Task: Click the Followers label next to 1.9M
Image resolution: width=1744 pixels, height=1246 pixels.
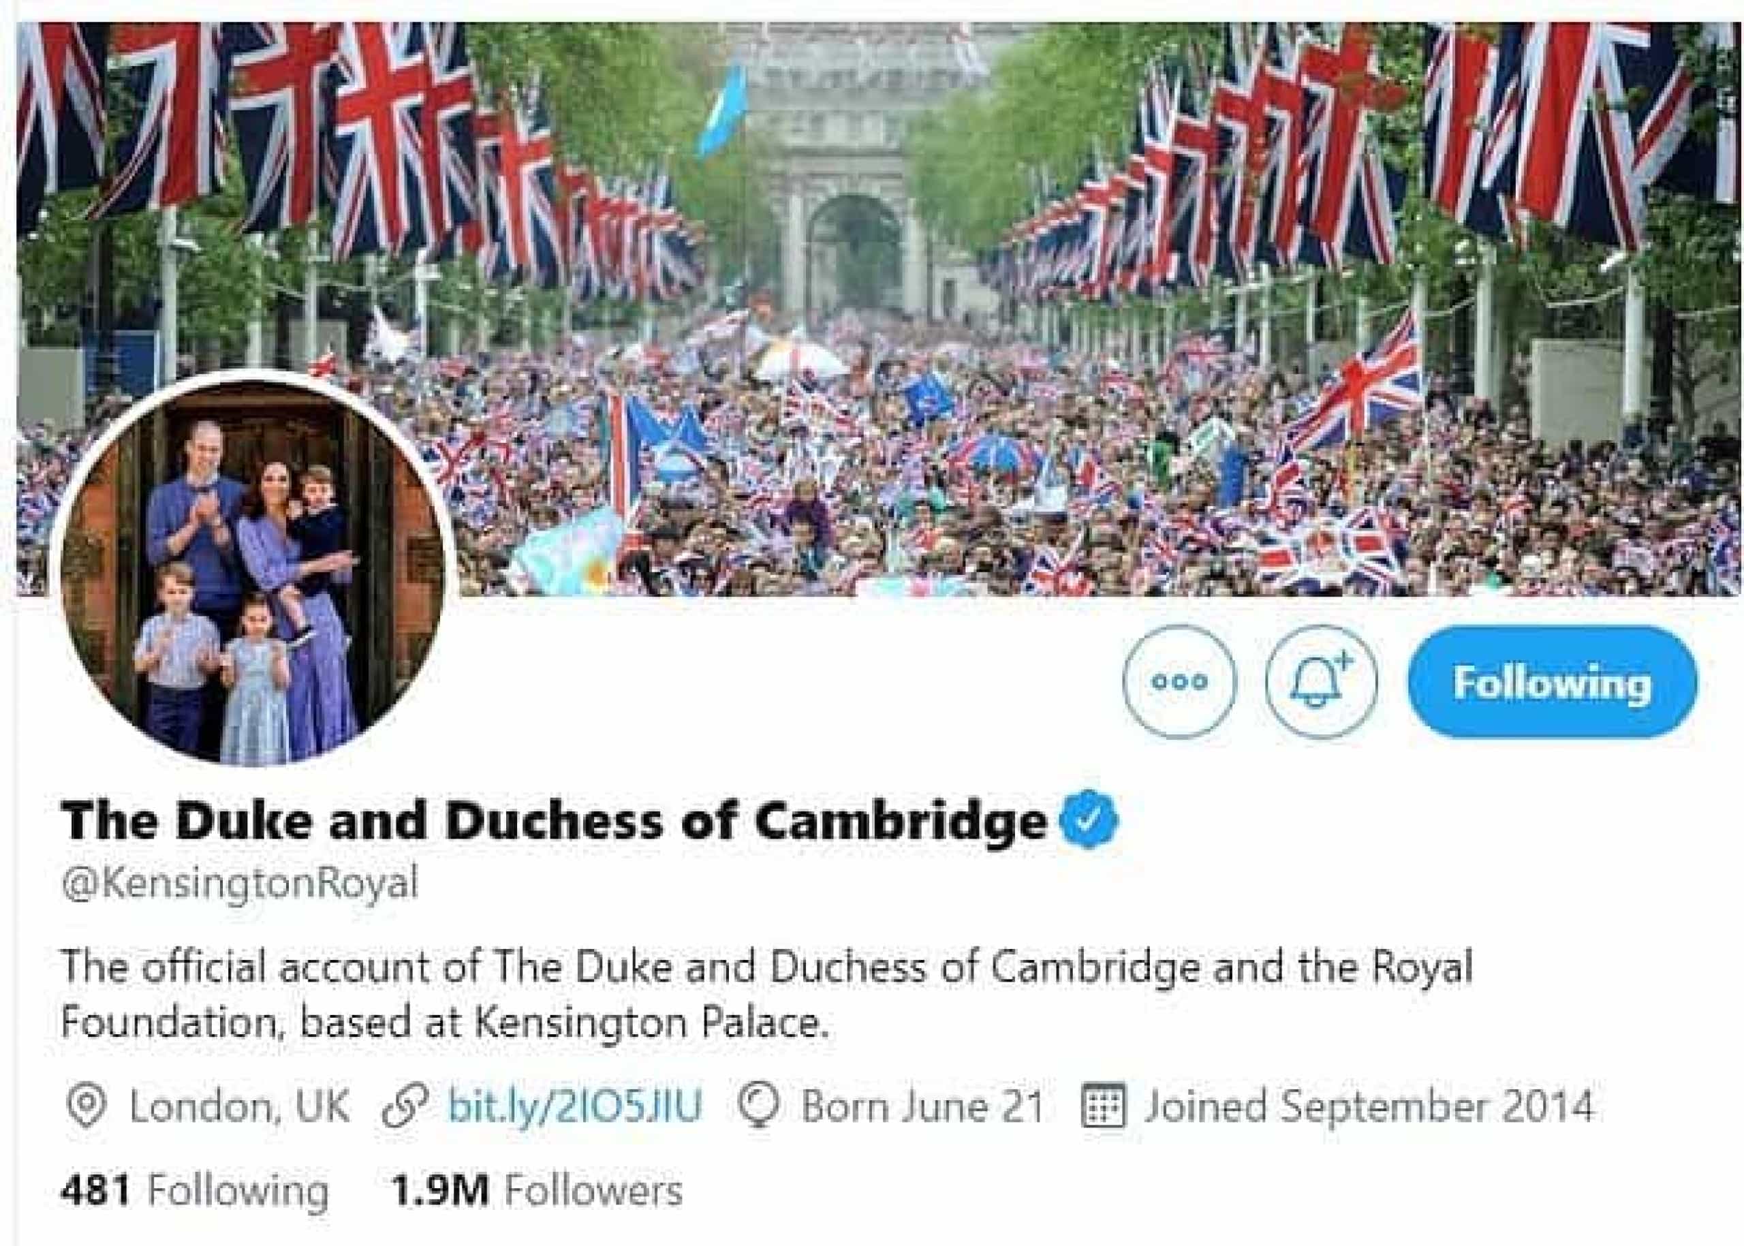Action: 593,1192
